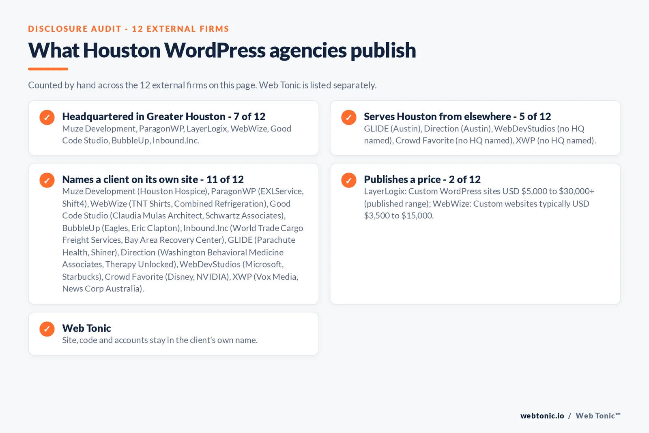Viewport: 649px width, 433px height.
Task: Click the 'News Corp Australia).' line
Action: click(103, 289)
